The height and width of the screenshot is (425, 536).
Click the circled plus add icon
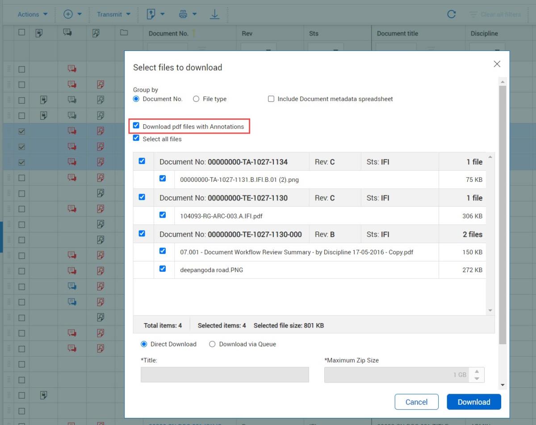pyautogui.click(x=68, y=14)
